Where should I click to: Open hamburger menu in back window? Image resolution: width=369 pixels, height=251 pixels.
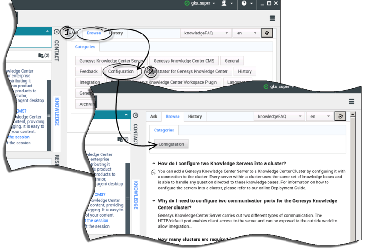pyautogui.click(x=273, y=18)
